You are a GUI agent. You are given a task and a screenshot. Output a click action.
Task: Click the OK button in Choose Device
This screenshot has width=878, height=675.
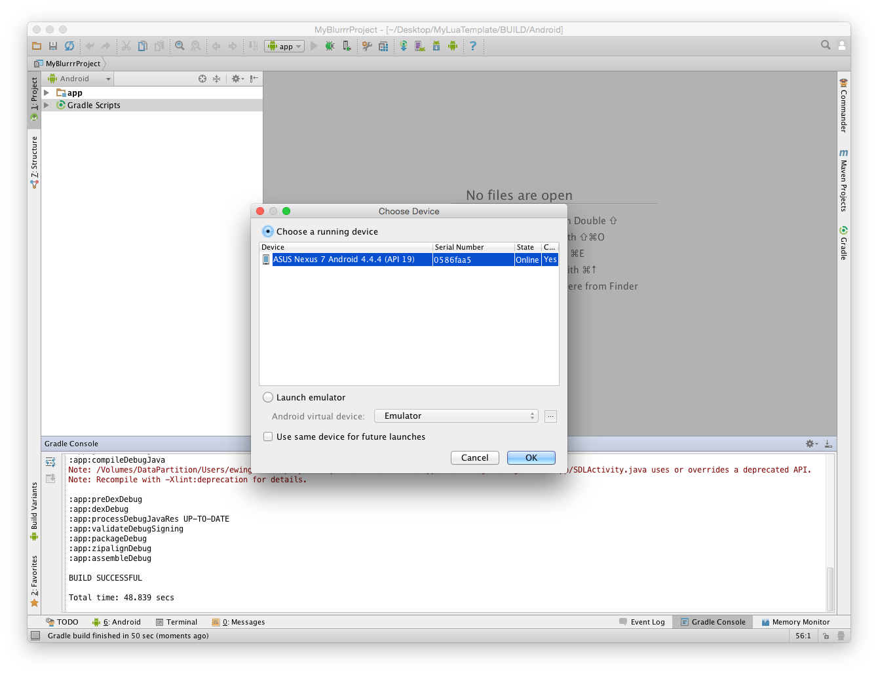pos(531,457)
